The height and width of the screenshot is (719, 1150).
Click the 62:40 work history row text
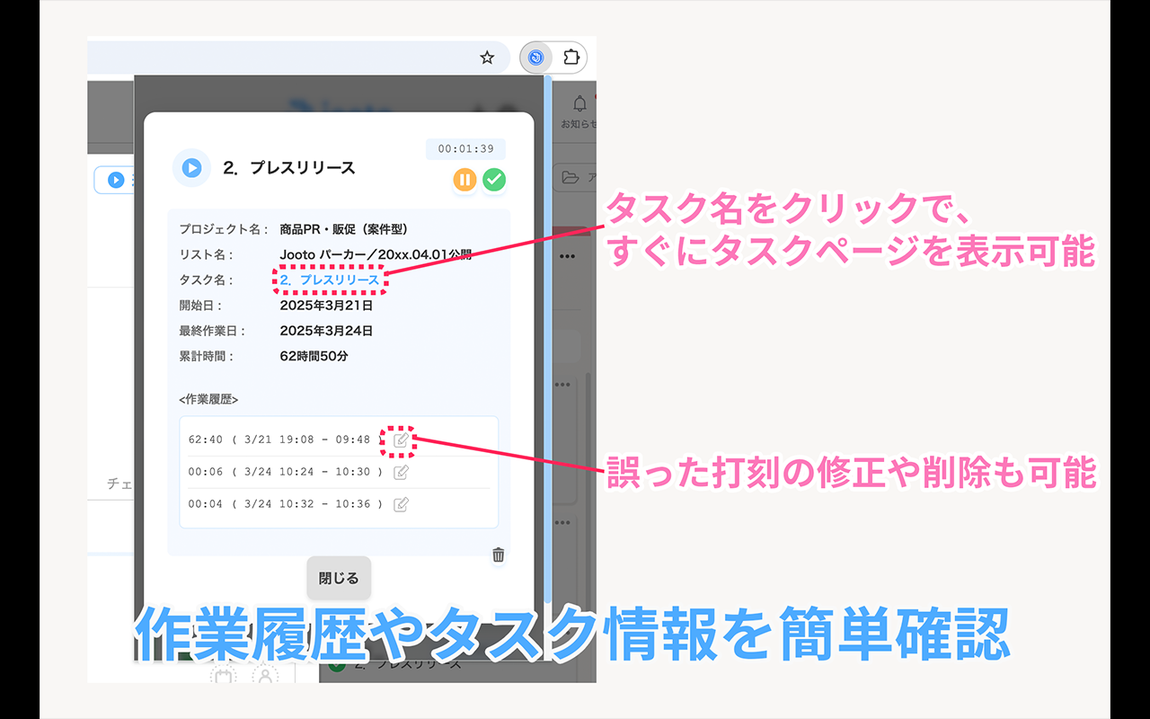pos(279,439)
